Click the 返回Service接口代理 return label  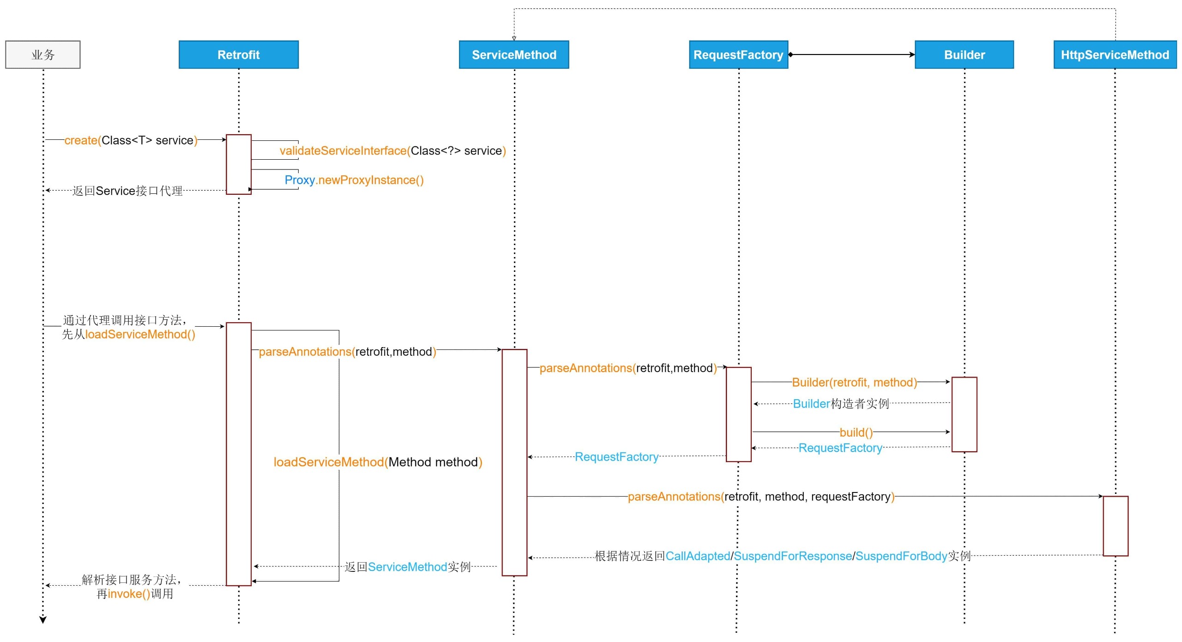coord(127,191)
